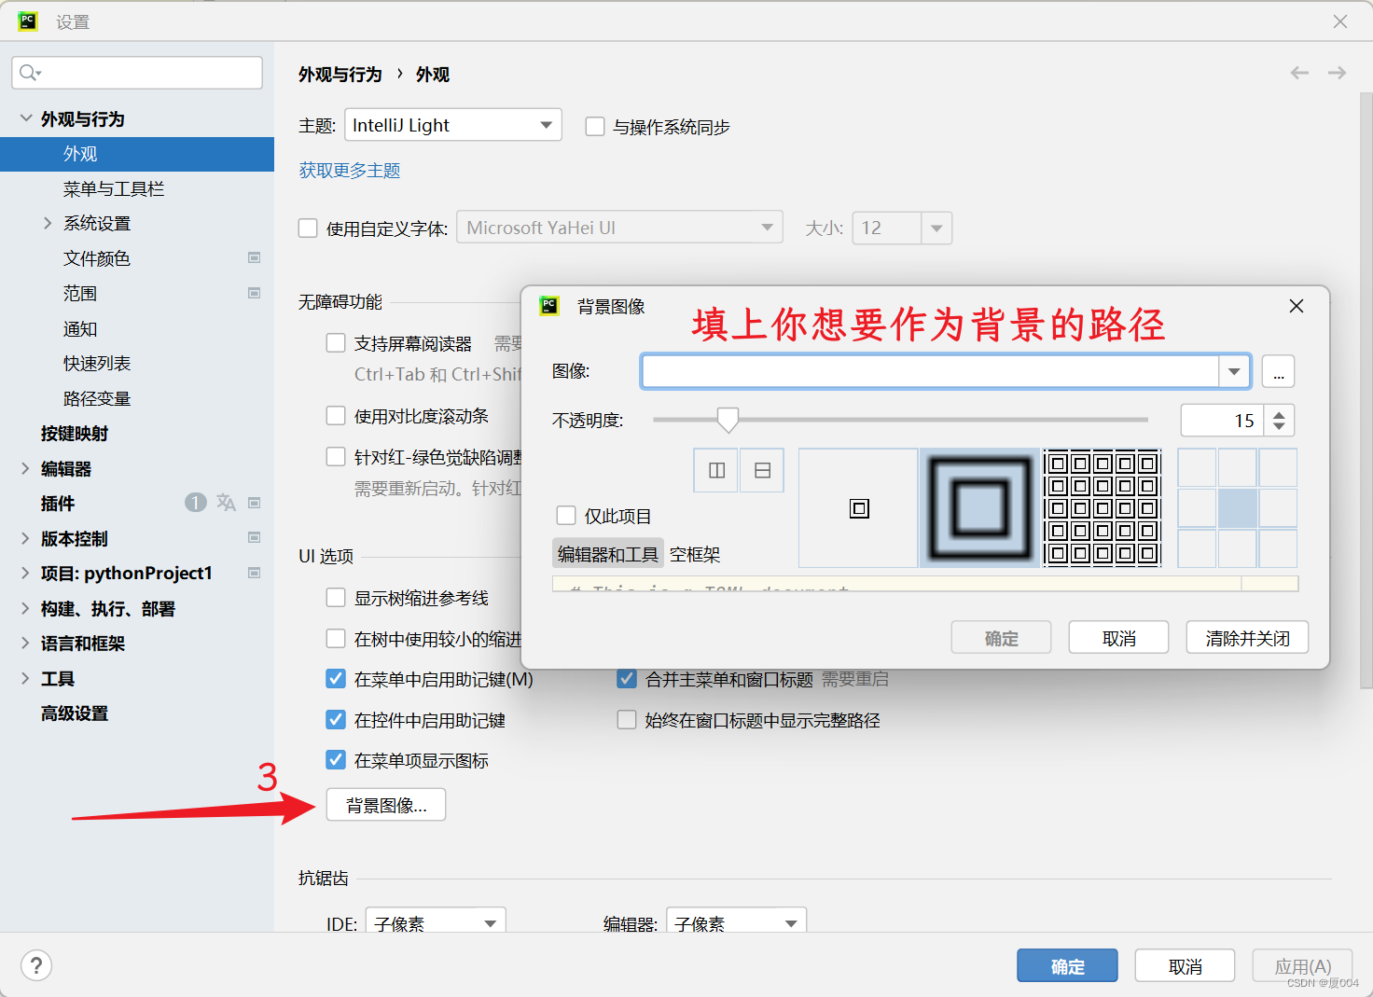Toggle 与操作系统同步 checkbox
Viewport: 1373px width, 997px height.
(x=595, y=126)
